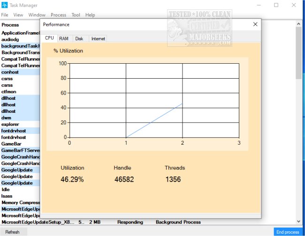Click the Refresh button
The width and height of the screenshot is (305, 236).
(x=13, y=232)
